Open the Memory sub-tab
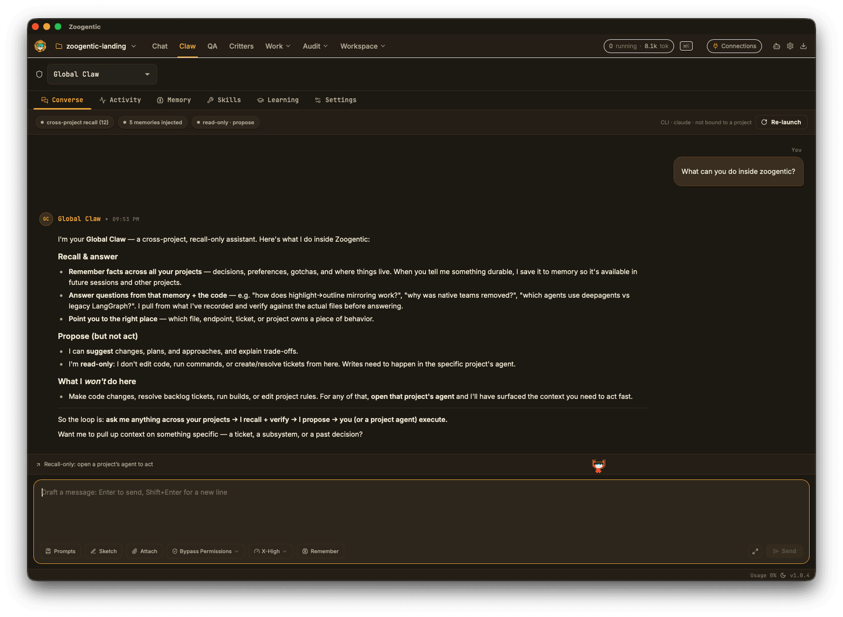 click(x=174, y=100)
